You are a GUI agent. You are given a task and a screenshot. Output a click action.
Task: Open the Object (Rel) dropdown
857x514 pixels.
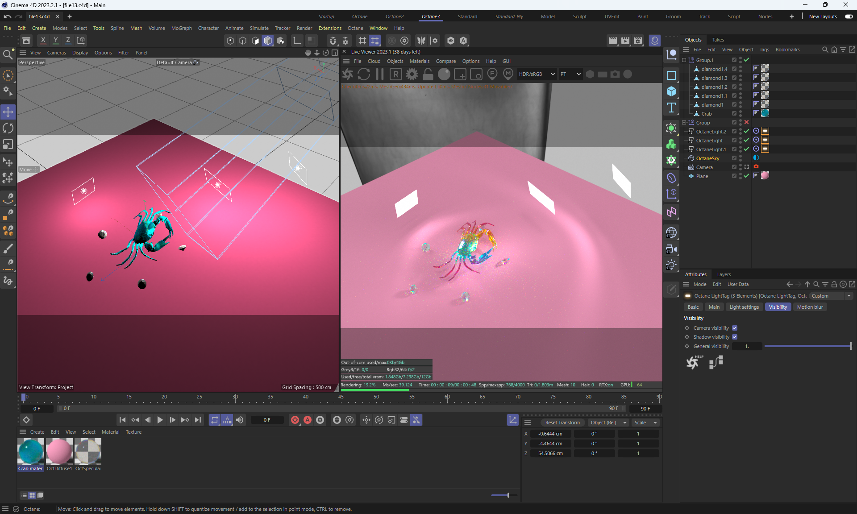[x=608, y=423]
